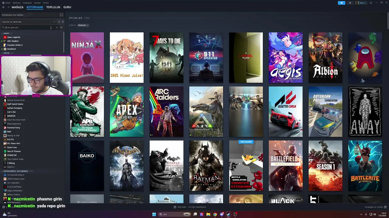Viewport: 389px width, 218px height.
Task: Switch to collections grid view icon
Action: click(x=61, y=15)
